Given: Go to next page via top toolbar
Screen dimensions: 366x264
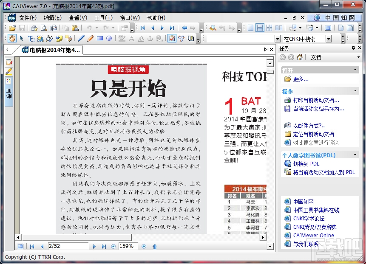Looking at the screenshot, I should click(162, 28).
